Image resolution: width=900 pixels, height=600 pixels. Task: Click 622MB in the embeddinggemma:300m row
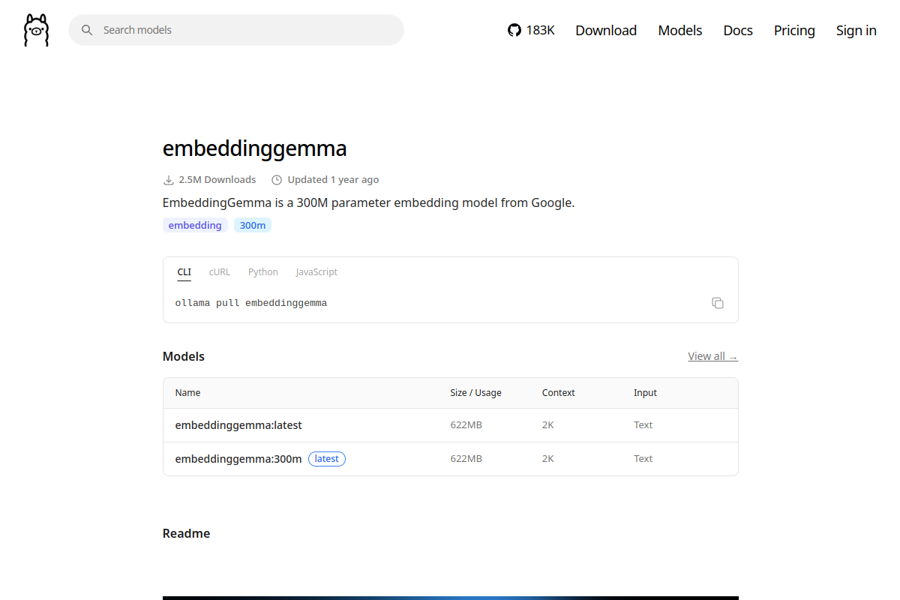pos(466,459)
